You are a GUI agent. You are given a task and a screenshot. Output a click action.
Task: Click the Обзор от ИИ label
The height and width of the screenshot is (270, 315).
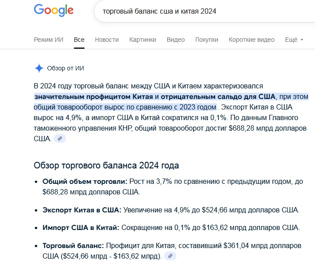pyautogui.click(x=66, y=68)
